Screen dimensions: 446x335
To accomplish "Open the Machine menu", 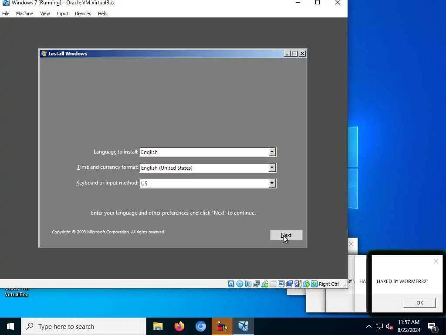I will [x=24, y=14].
